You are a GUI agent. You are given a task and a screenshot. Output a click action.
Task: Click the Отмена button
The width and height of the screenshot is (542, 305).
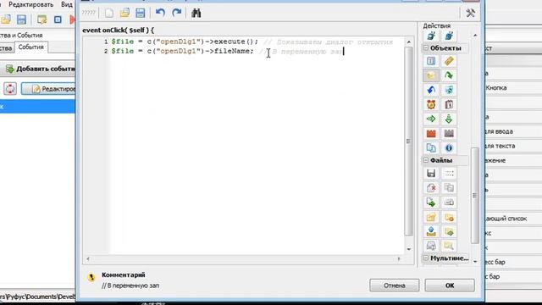[x=395, y=286]
